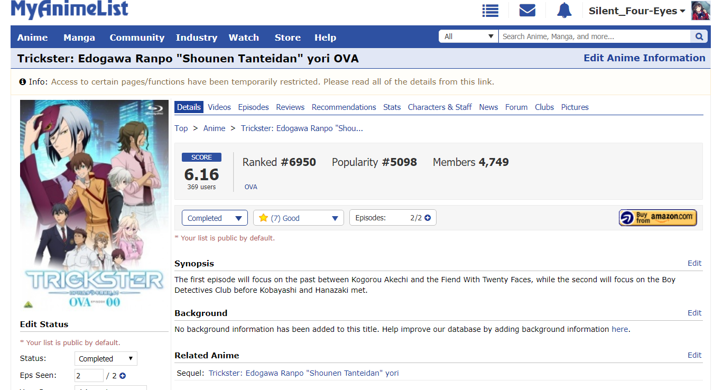Open the Anime menu
The width and height of the screenshot is (723, 390).
pyautogui.click(x=32, y=38)
